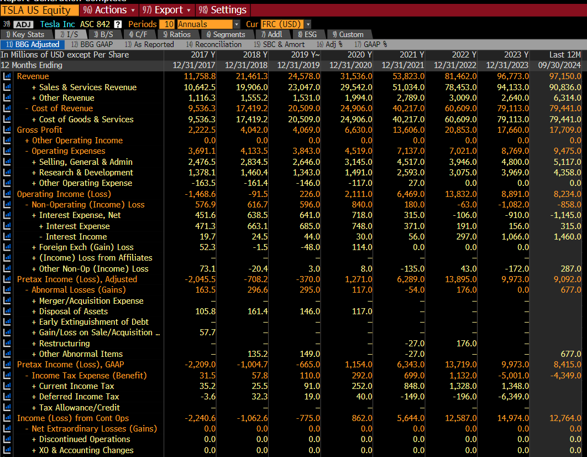Collapse Net Extraordinary Losses (Gains) group
The height and width of the screenshot is (457, 587).
click(x=27, y=429)
